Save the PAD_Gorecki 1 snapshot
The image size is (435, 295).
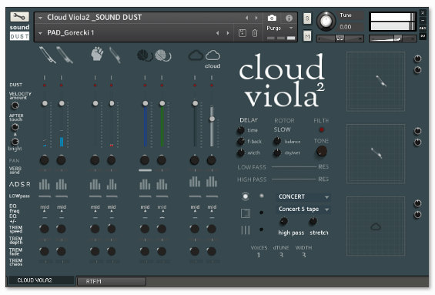(243, 33)
